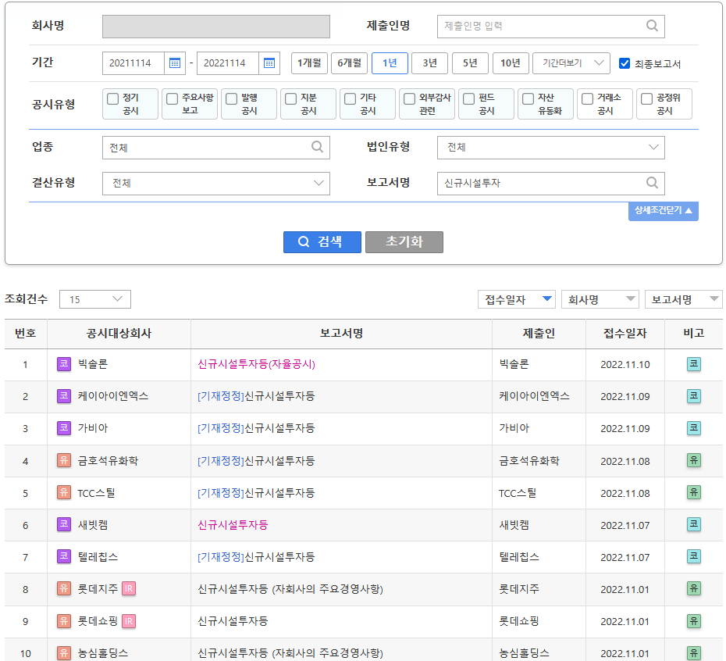Click the 비고 코 icon in the 가비아 row

pos(693,428)
